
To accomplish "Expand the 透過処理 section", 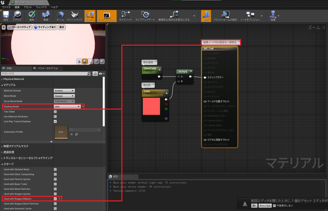I will pos(2,152).
